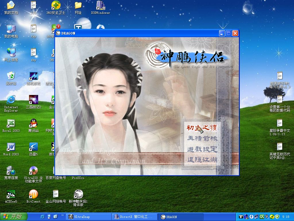Select the zhy text file icon
Screen dimensions: 294x221
click(x=33, y=55)
